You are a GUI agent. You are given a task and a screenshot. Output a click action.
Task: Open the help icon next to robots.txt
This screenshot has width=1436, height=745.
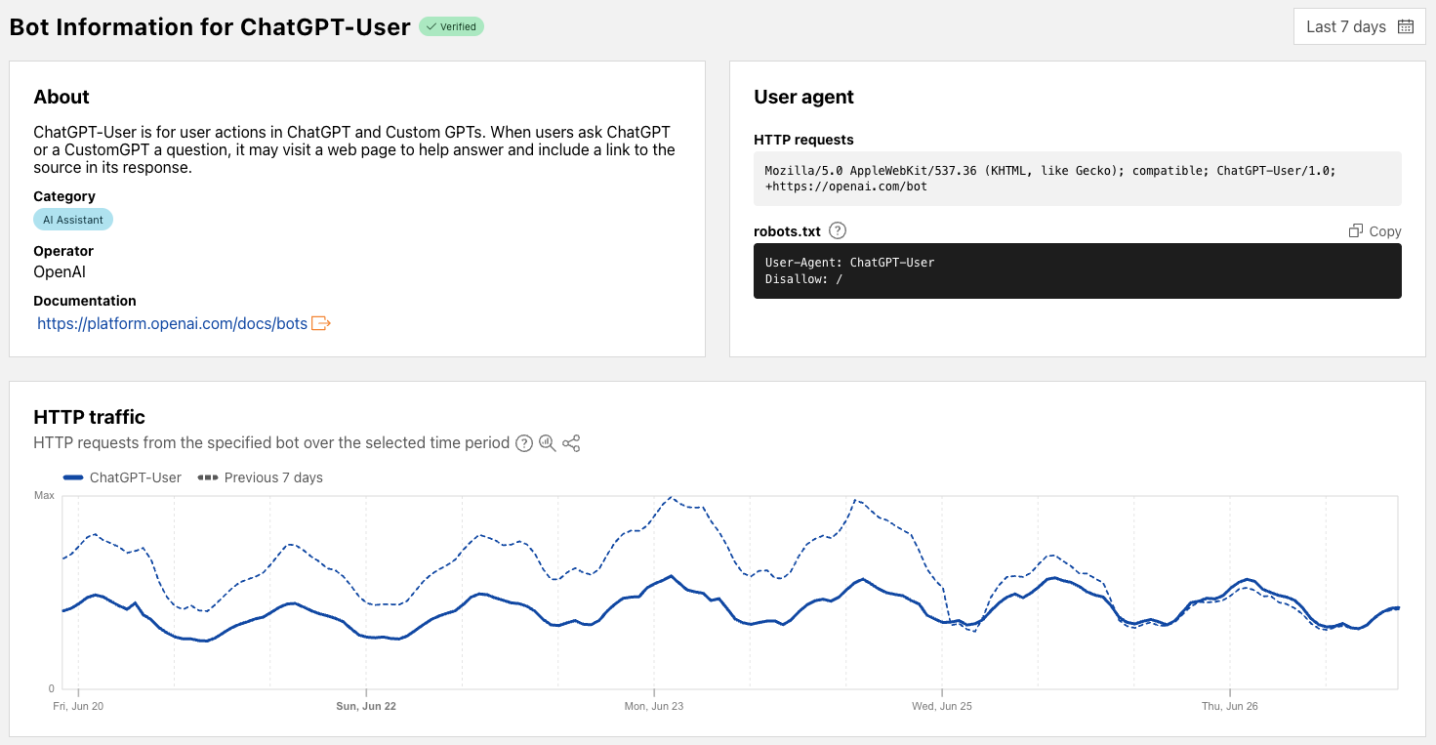838,230
